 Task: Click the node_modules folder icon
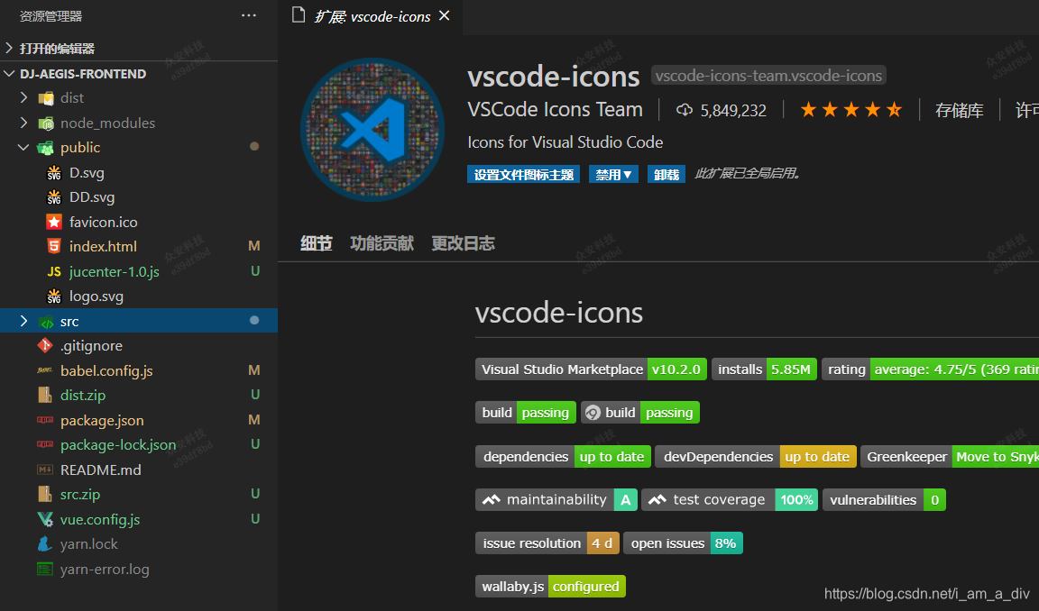[46, 123]
